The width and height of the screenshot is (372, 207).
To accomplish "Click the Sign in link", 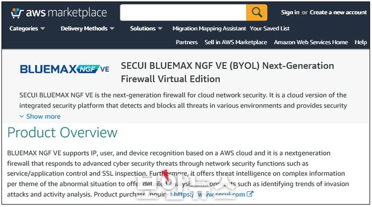I will tap(290, 12).
